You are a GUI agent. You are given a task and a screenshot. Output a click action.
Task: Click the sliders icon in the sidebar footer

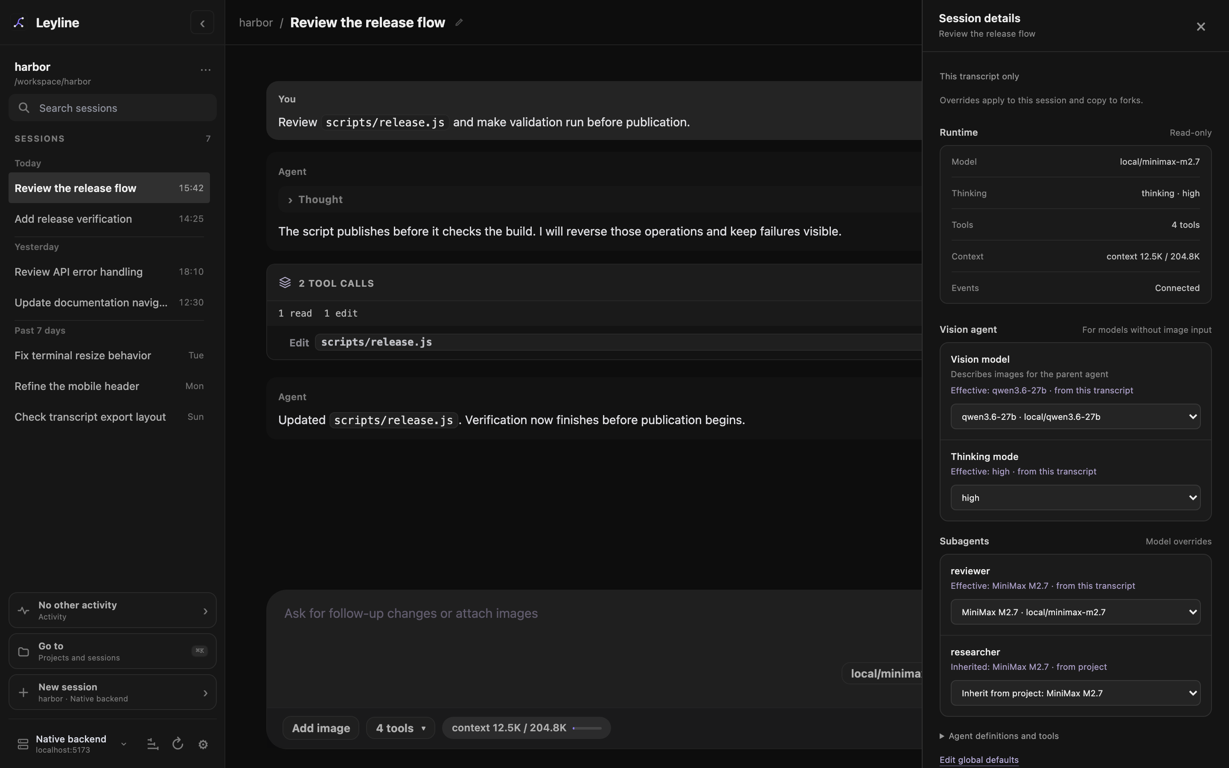point(152,744)
